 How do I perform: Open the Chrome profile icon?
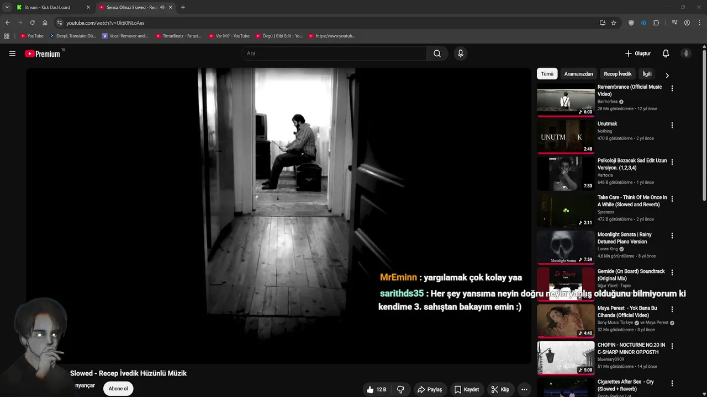687,23
